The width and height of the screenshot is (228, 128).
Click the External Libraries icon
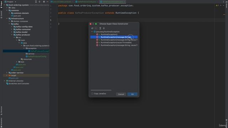point(7,81)
